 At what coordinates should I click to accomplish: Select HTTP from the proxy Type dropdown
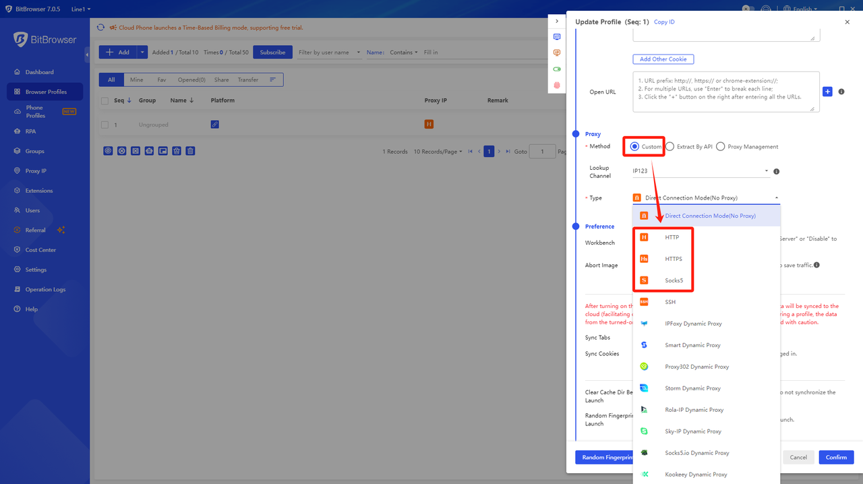[671, 237]
